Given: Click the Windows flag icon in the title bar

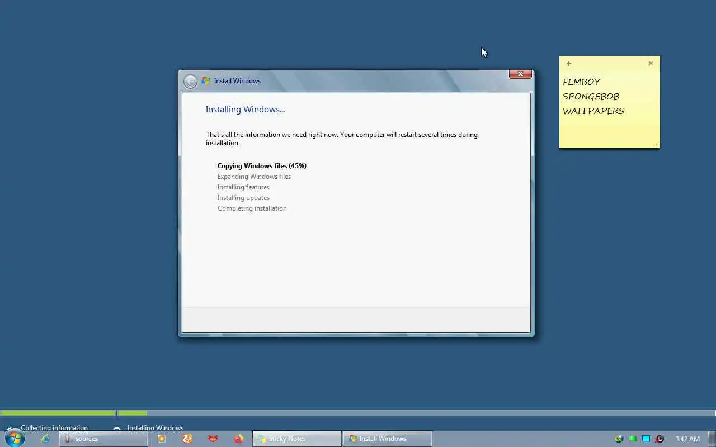Looking at the screenshot, I should (206, 81).
